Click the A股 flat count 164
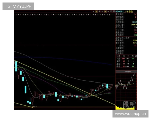Screen dimensions: 151x120 pyautogui.click(x=128, y=59)
